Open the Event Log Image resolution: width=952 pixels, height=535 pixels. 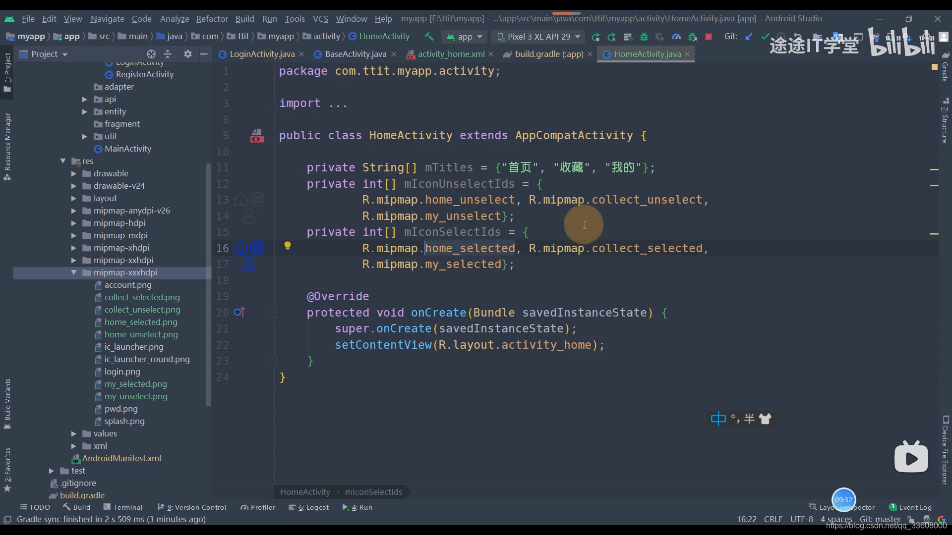(910, 507)
